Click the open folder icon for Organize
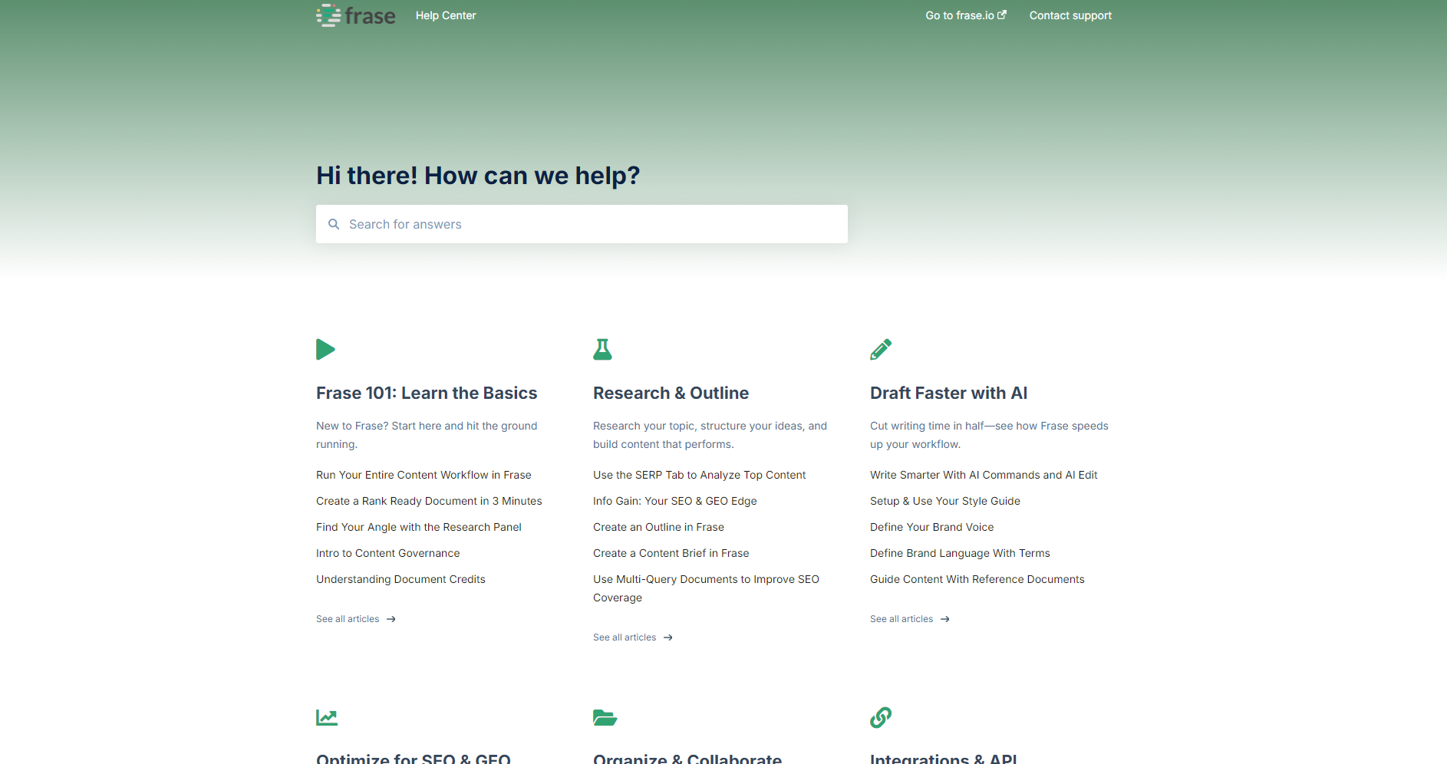Screen dimensions: 1447x764 [605, 717]
